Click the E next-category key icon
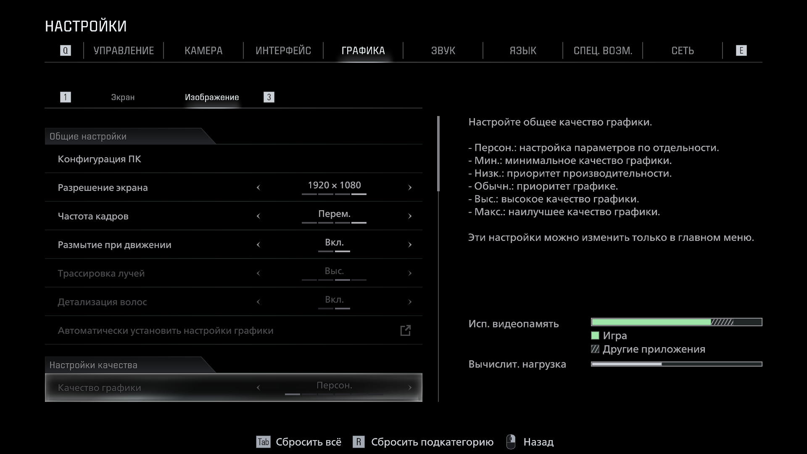Screen dimensions: 807x454 [741, 50]
